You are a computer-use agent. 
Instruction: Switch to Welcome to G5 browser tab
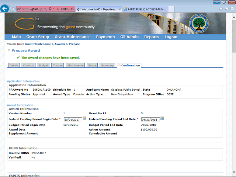pos(99,9)
